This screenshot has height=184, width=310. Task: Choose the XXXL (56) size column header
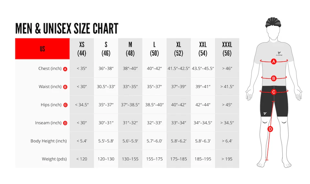pos(227,49)
